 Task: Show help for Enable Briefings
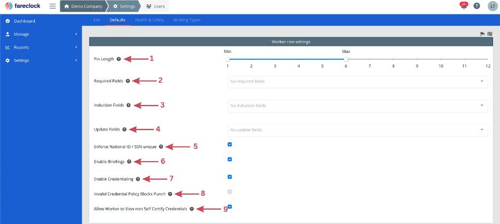(x=129, y=162)
